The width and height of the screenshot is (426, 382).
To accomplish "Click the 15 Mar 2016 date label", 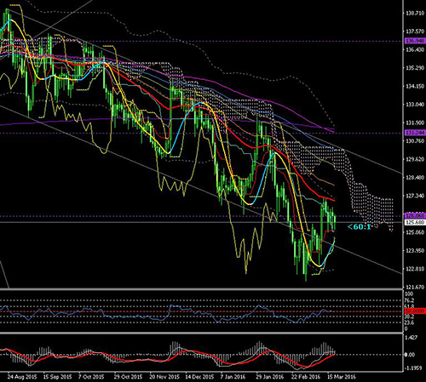I will pyautogui.click(x=341, y=377).
